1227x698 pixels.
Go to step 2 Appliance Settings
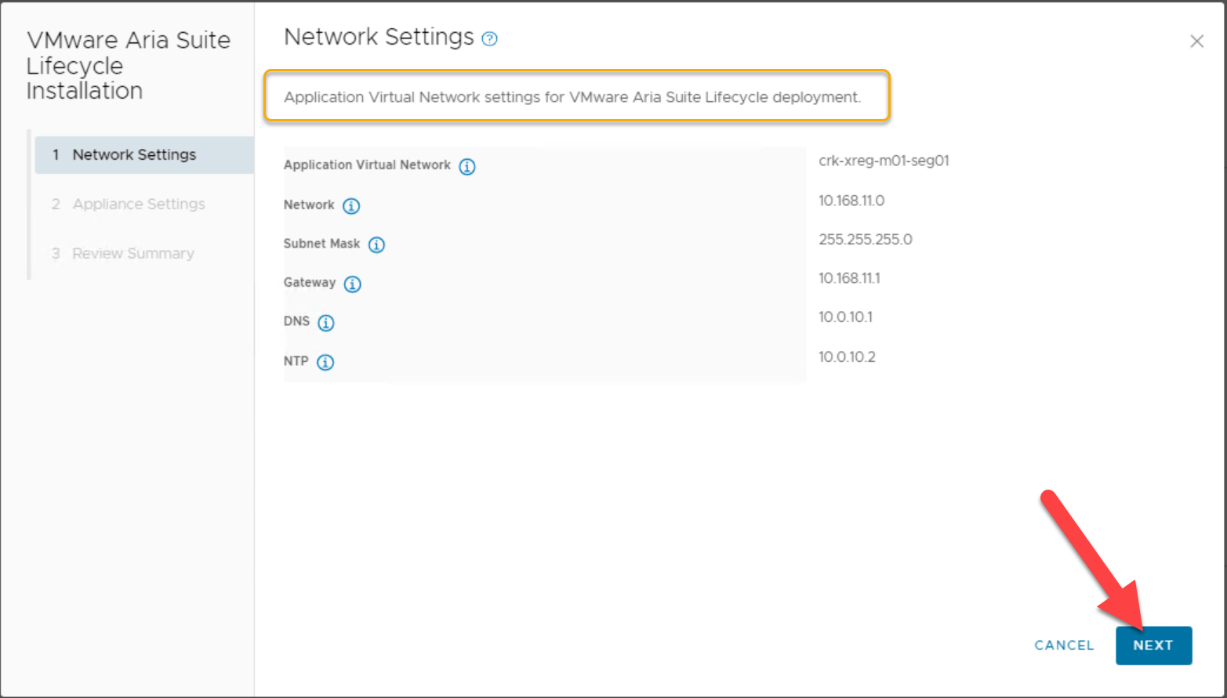tap(138, 204)
